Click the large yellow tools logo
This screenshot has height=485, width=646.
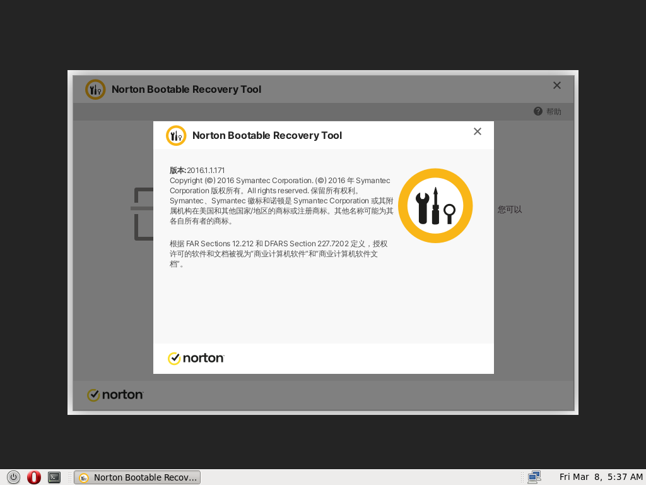(435, 205)
